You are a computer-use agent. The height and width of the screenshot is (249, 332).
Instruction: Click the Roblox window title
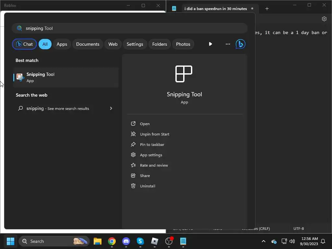[10, 6]
